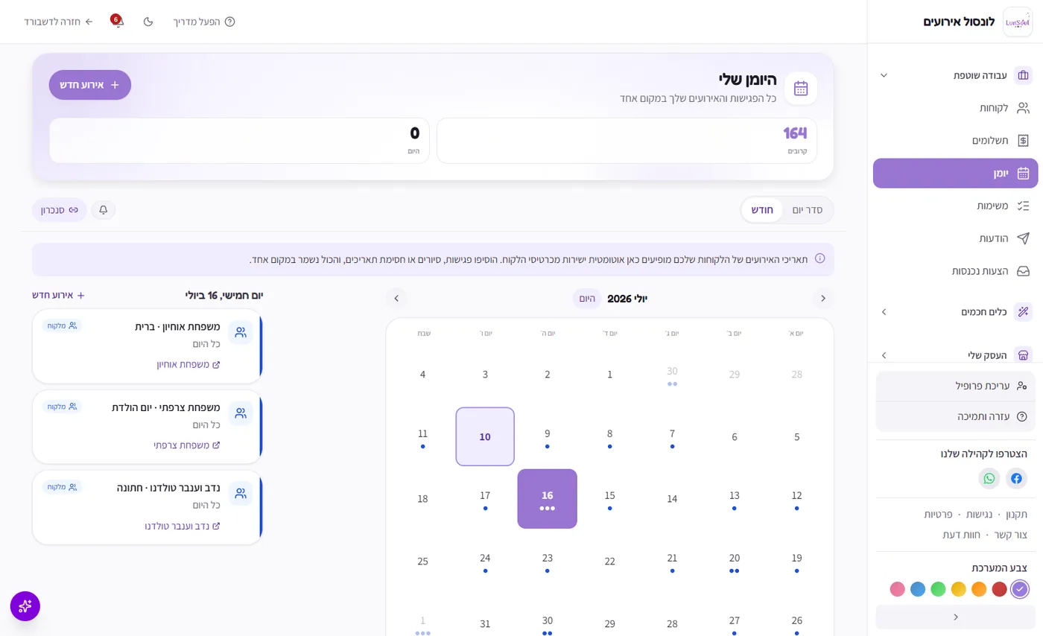Select the orange system color swatch
Viewport: 1043px width, 636px height.
pos(979,589)
